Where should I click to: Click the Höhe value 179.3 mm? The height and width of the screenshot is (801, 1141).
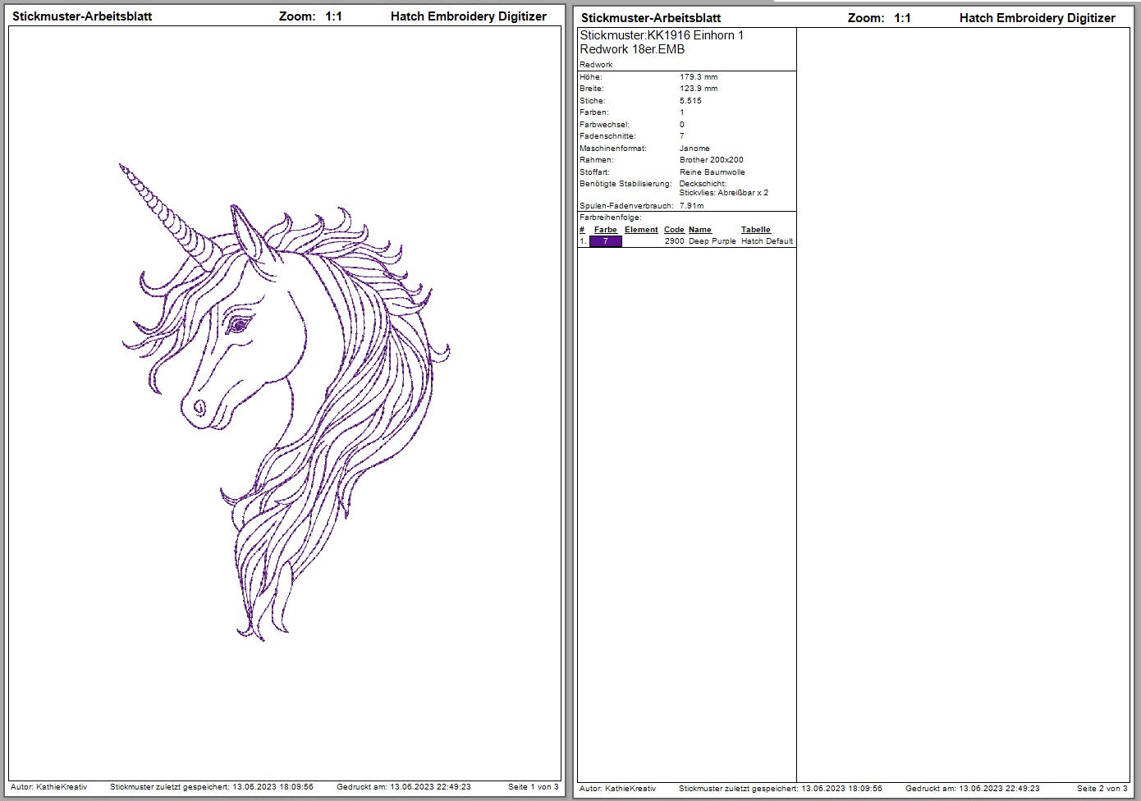pos(699,77)
